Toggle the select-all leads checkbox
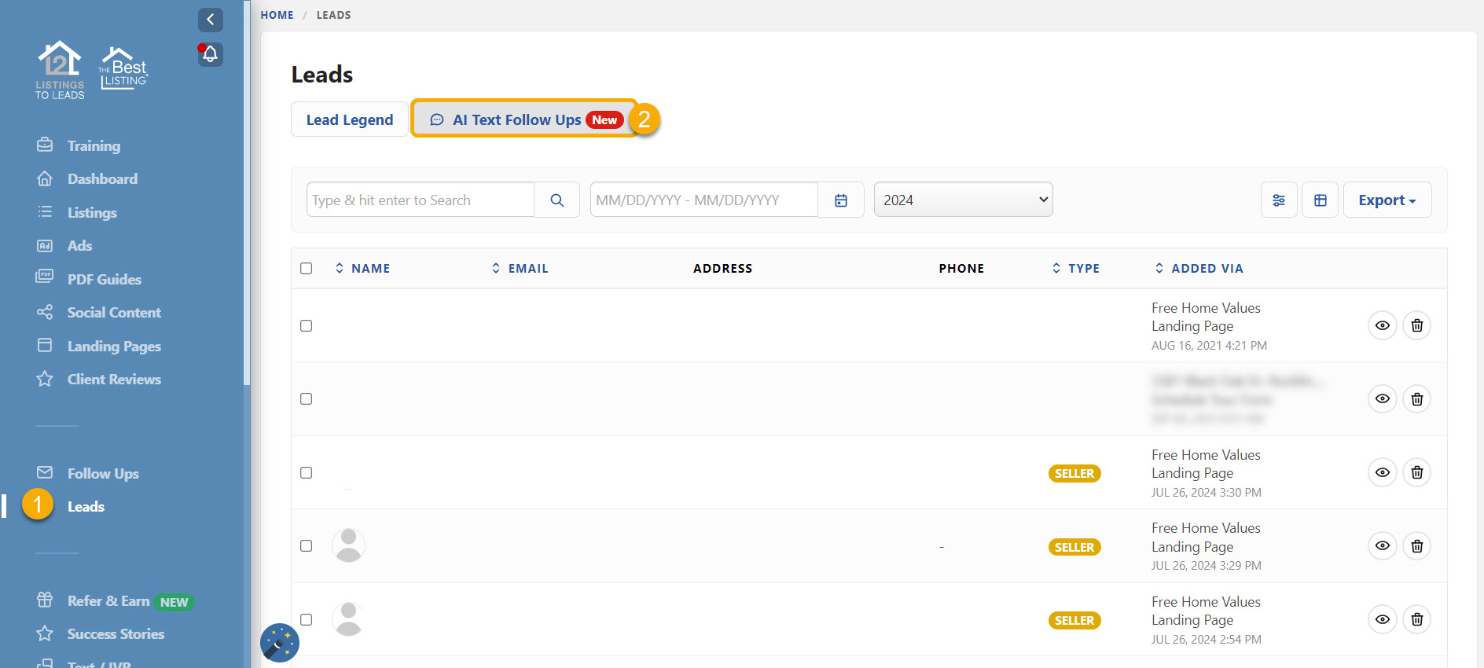1484x668 pixels. pyautogui.click(x=307, y=269)
